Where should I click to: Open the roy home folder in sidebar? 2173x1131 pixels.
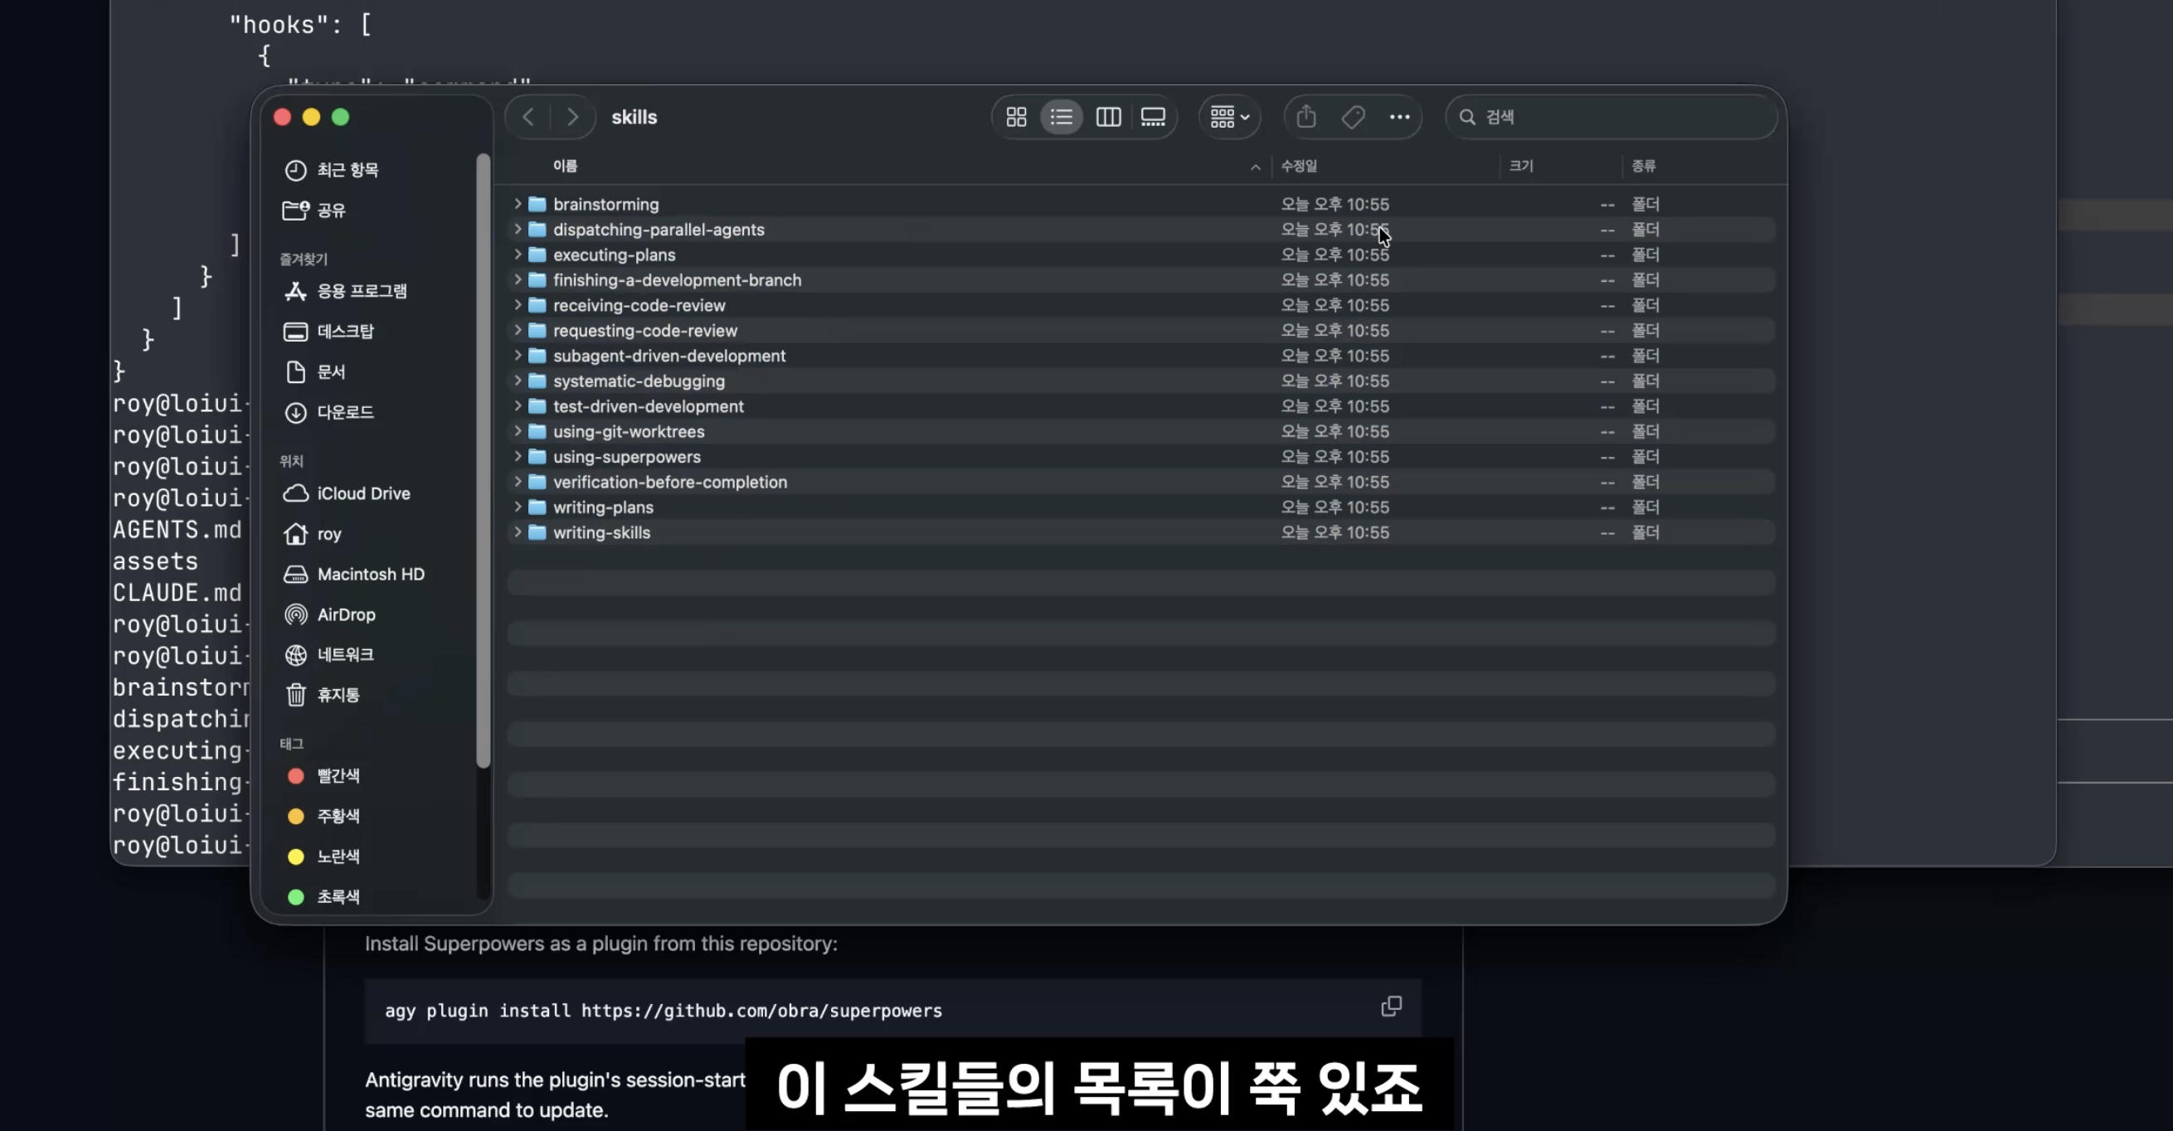[312, 534]
